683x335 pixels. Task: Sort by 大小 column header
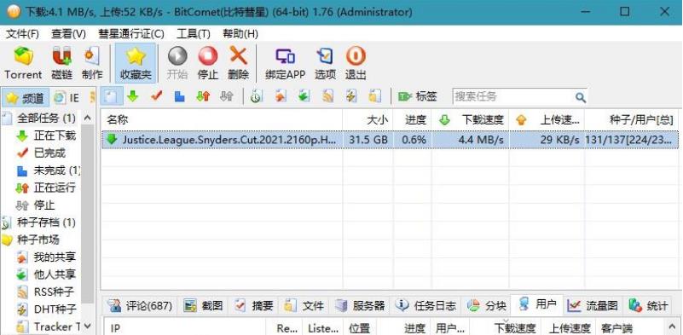(368, 120)
